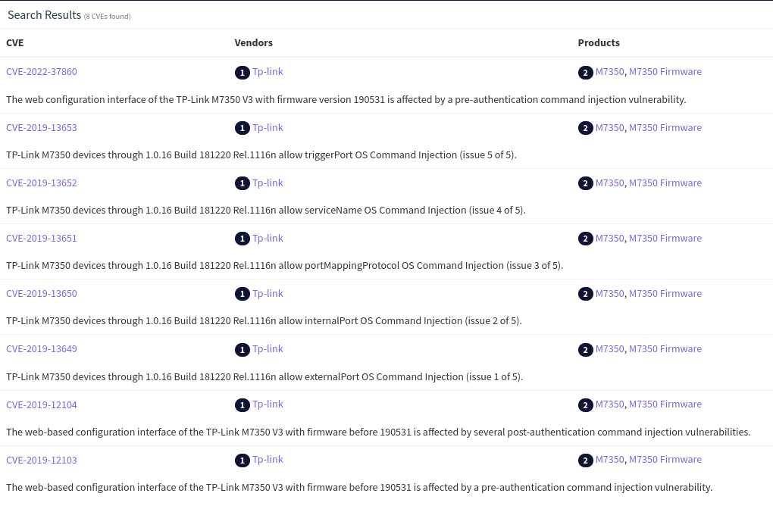773x512 pixels.
Task: Open the CVE-2019-12104 link
Action: pyautogui.click(x=42, y=404)
